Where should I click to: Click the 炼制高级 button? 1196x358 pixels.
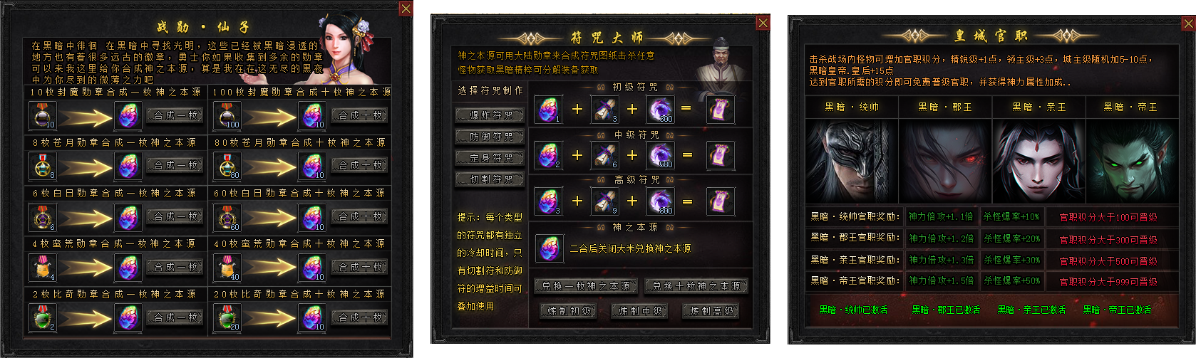click(711, 311)
